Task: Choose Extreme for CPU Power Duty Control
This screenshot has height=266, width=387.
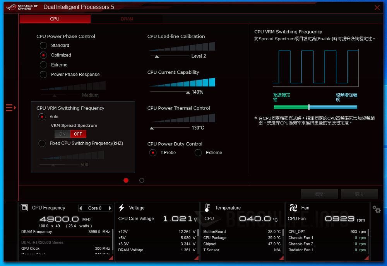Action: pyautogui.click(x=197, y=153)
